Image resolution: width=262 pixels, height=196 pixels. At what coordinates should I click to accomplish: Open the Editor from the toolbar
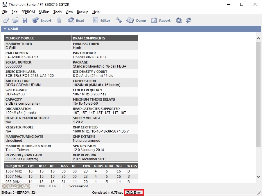tap(102, 21)
